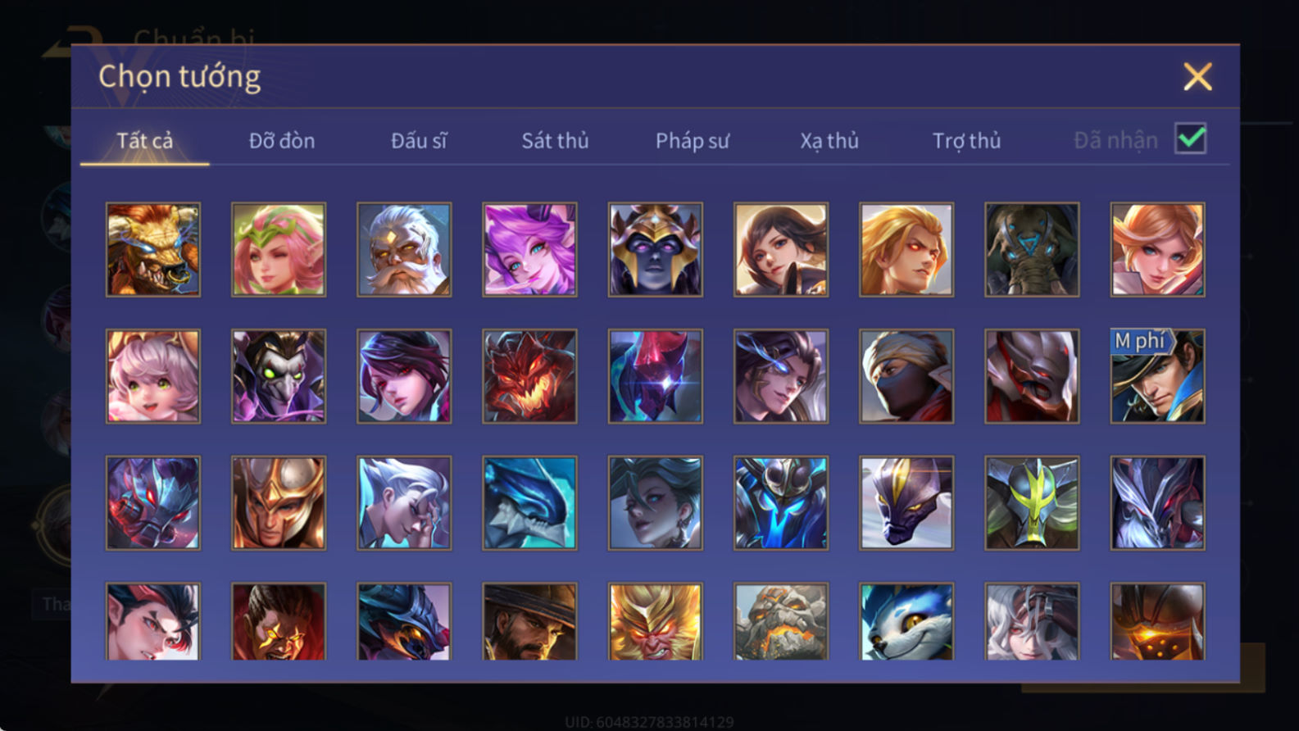Select the purple-haired girl hero portrait
Image resolution: width=1299 pixels, height=731 pixels.
(x=529, y=249)
